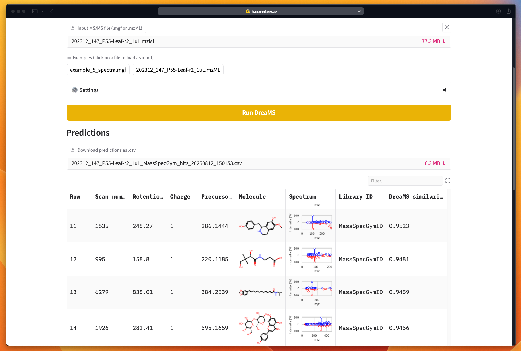Click the Safari share icon

tap(508, 11)
